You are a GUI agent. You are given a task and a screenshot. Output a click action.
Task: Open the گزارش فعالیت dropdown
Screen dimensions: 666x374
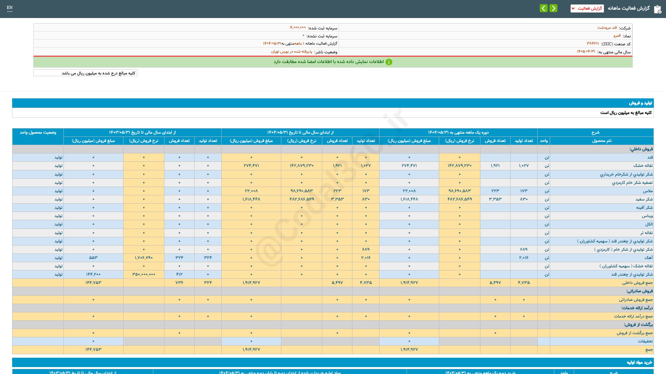point(587,8)
